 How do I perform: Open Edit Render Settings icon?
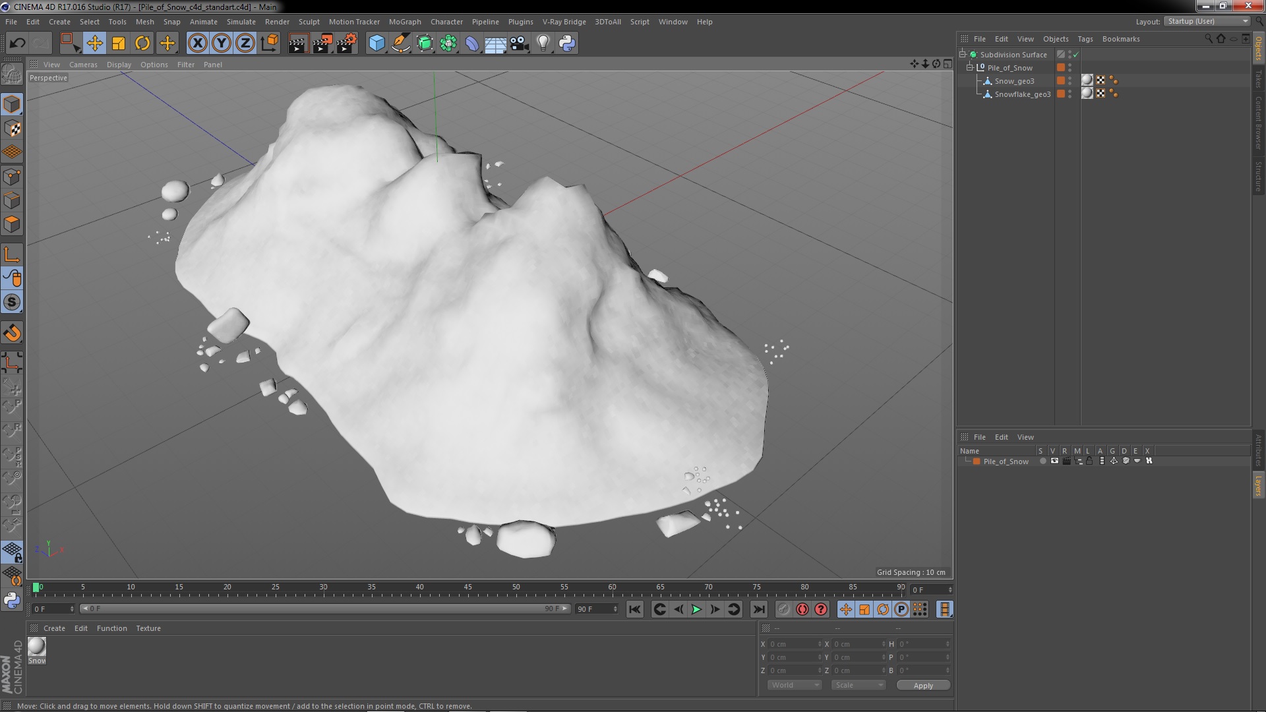tap(347, 44)
